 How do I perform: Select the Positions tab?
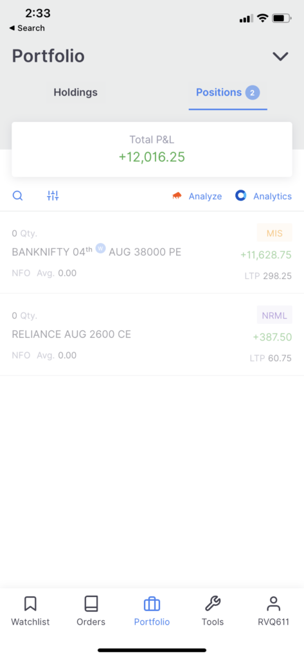tap(228, 93)
